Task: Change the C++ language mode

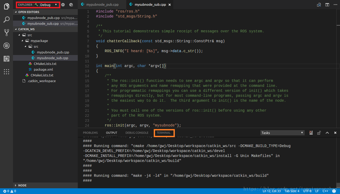Action: tap(325, 191)
